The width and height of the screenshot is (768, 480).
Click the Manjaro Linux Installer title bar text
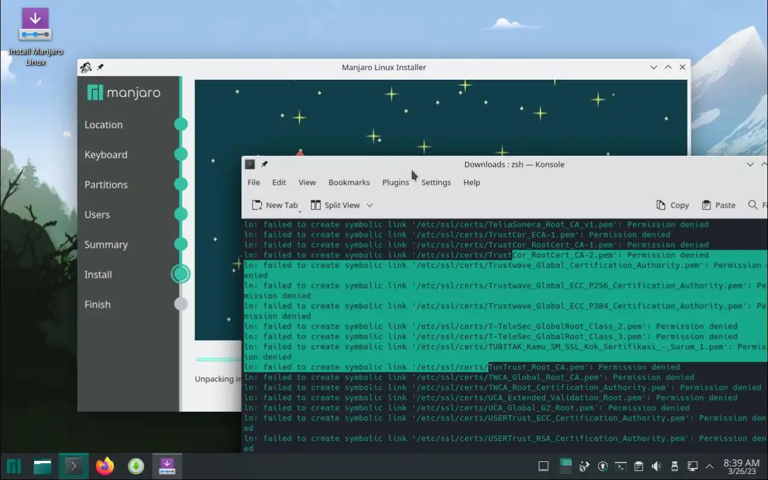pyautogui.click(x=384, y=67)
